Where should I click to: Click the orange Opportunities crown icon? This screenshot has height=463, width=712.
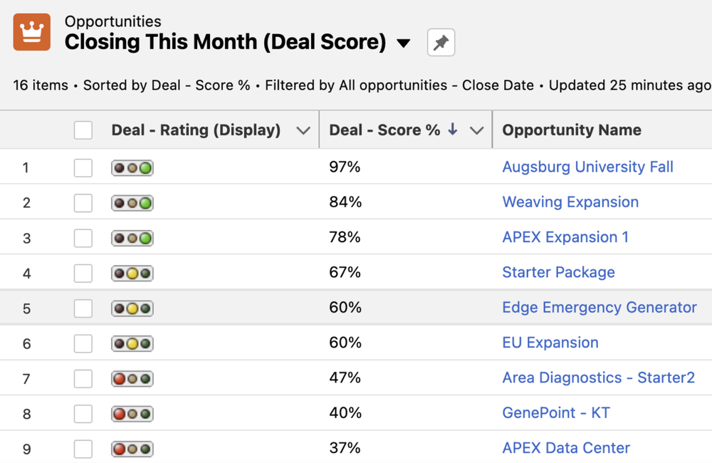click(x=32, y=32)
